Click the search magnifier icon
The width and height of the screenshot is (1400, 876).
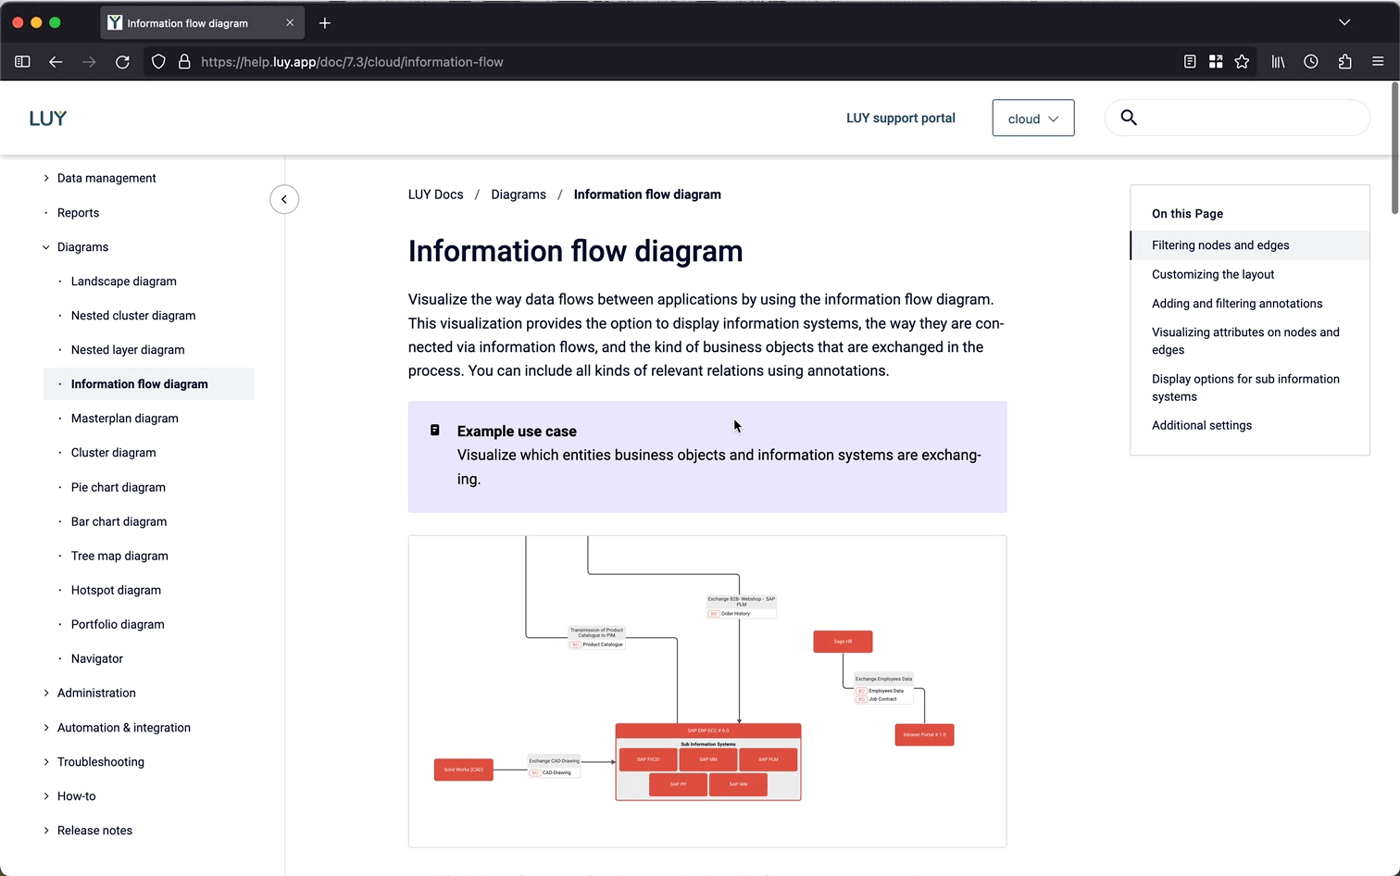1129,118
